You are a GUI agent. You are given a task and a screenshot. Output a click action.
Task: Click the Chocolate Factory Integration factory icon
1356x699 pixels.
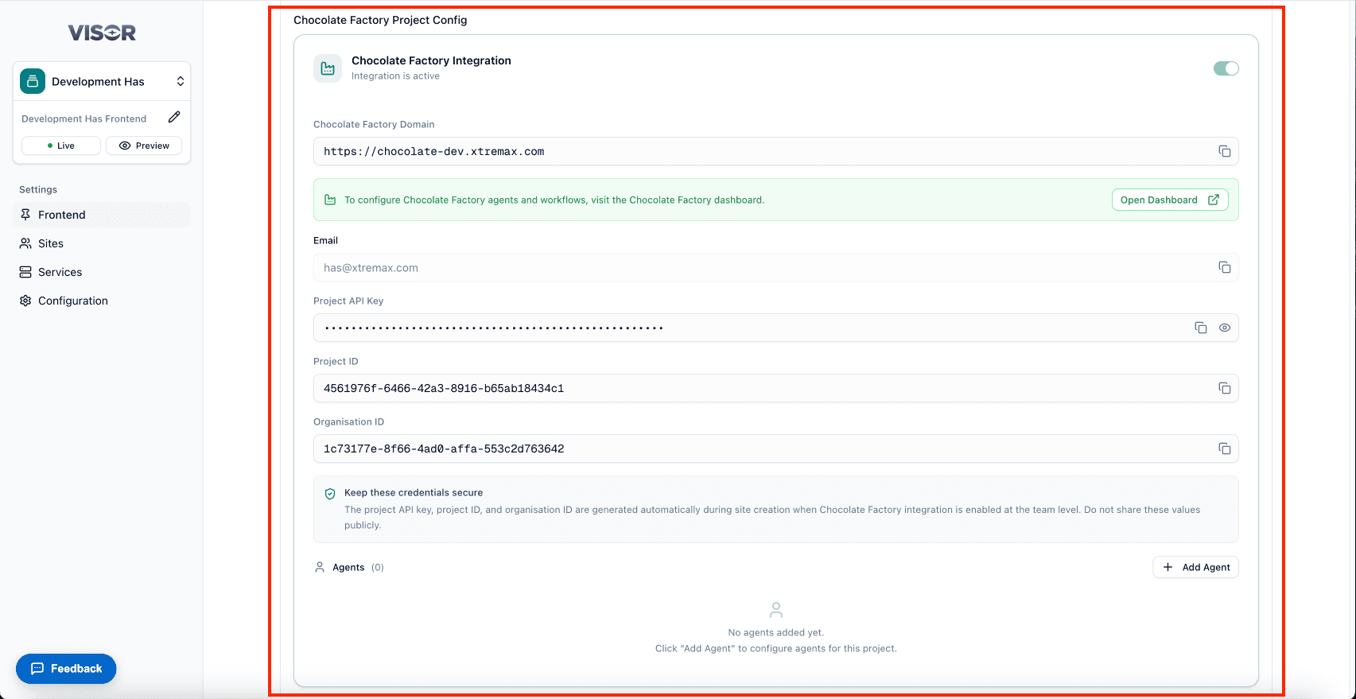328,68
